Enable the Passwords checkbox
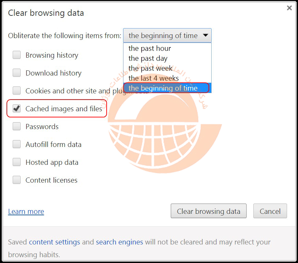Screen dimensions: 298x263 17,127
